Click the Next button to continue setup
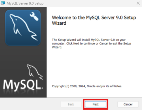 (96, 104)
